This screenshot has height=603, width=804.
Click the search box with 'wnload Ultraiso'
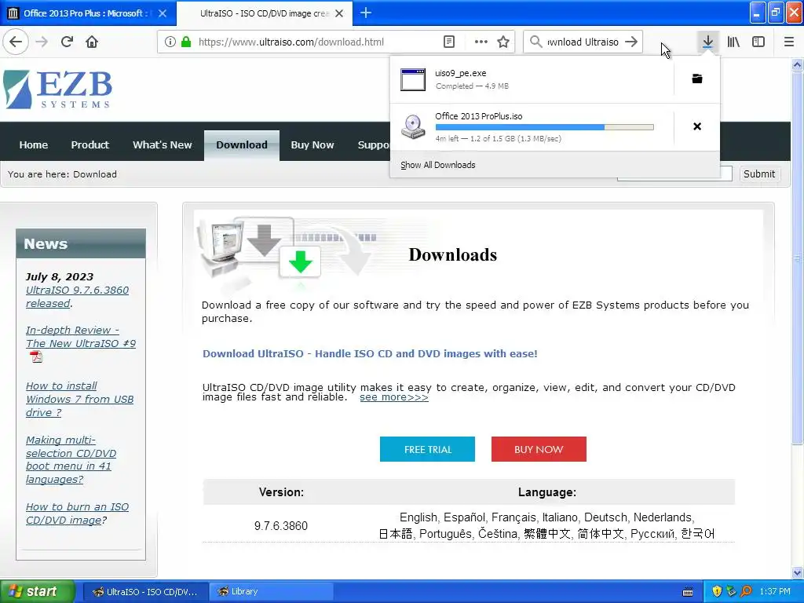coord(583,42)
